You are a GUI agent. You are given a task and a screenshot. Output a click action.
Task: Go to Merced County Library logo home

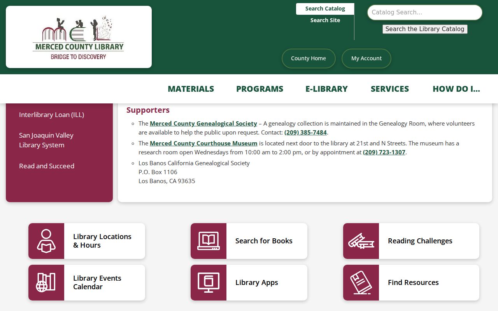click(79, 37)
